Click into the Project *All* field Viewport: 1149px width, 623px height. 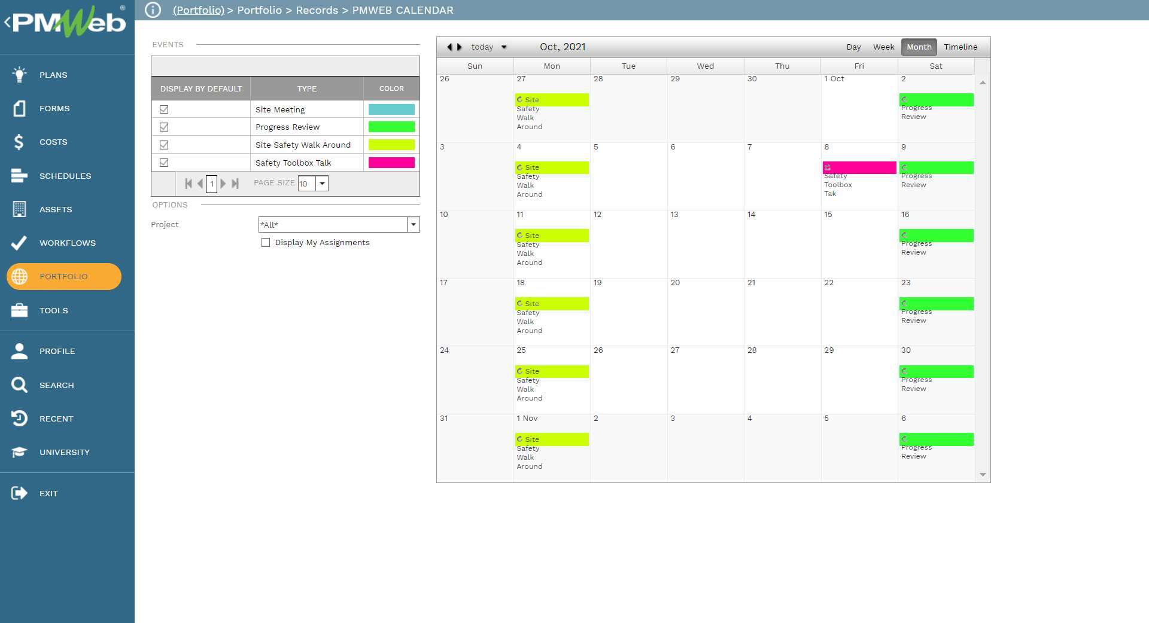tap(333, 224)
